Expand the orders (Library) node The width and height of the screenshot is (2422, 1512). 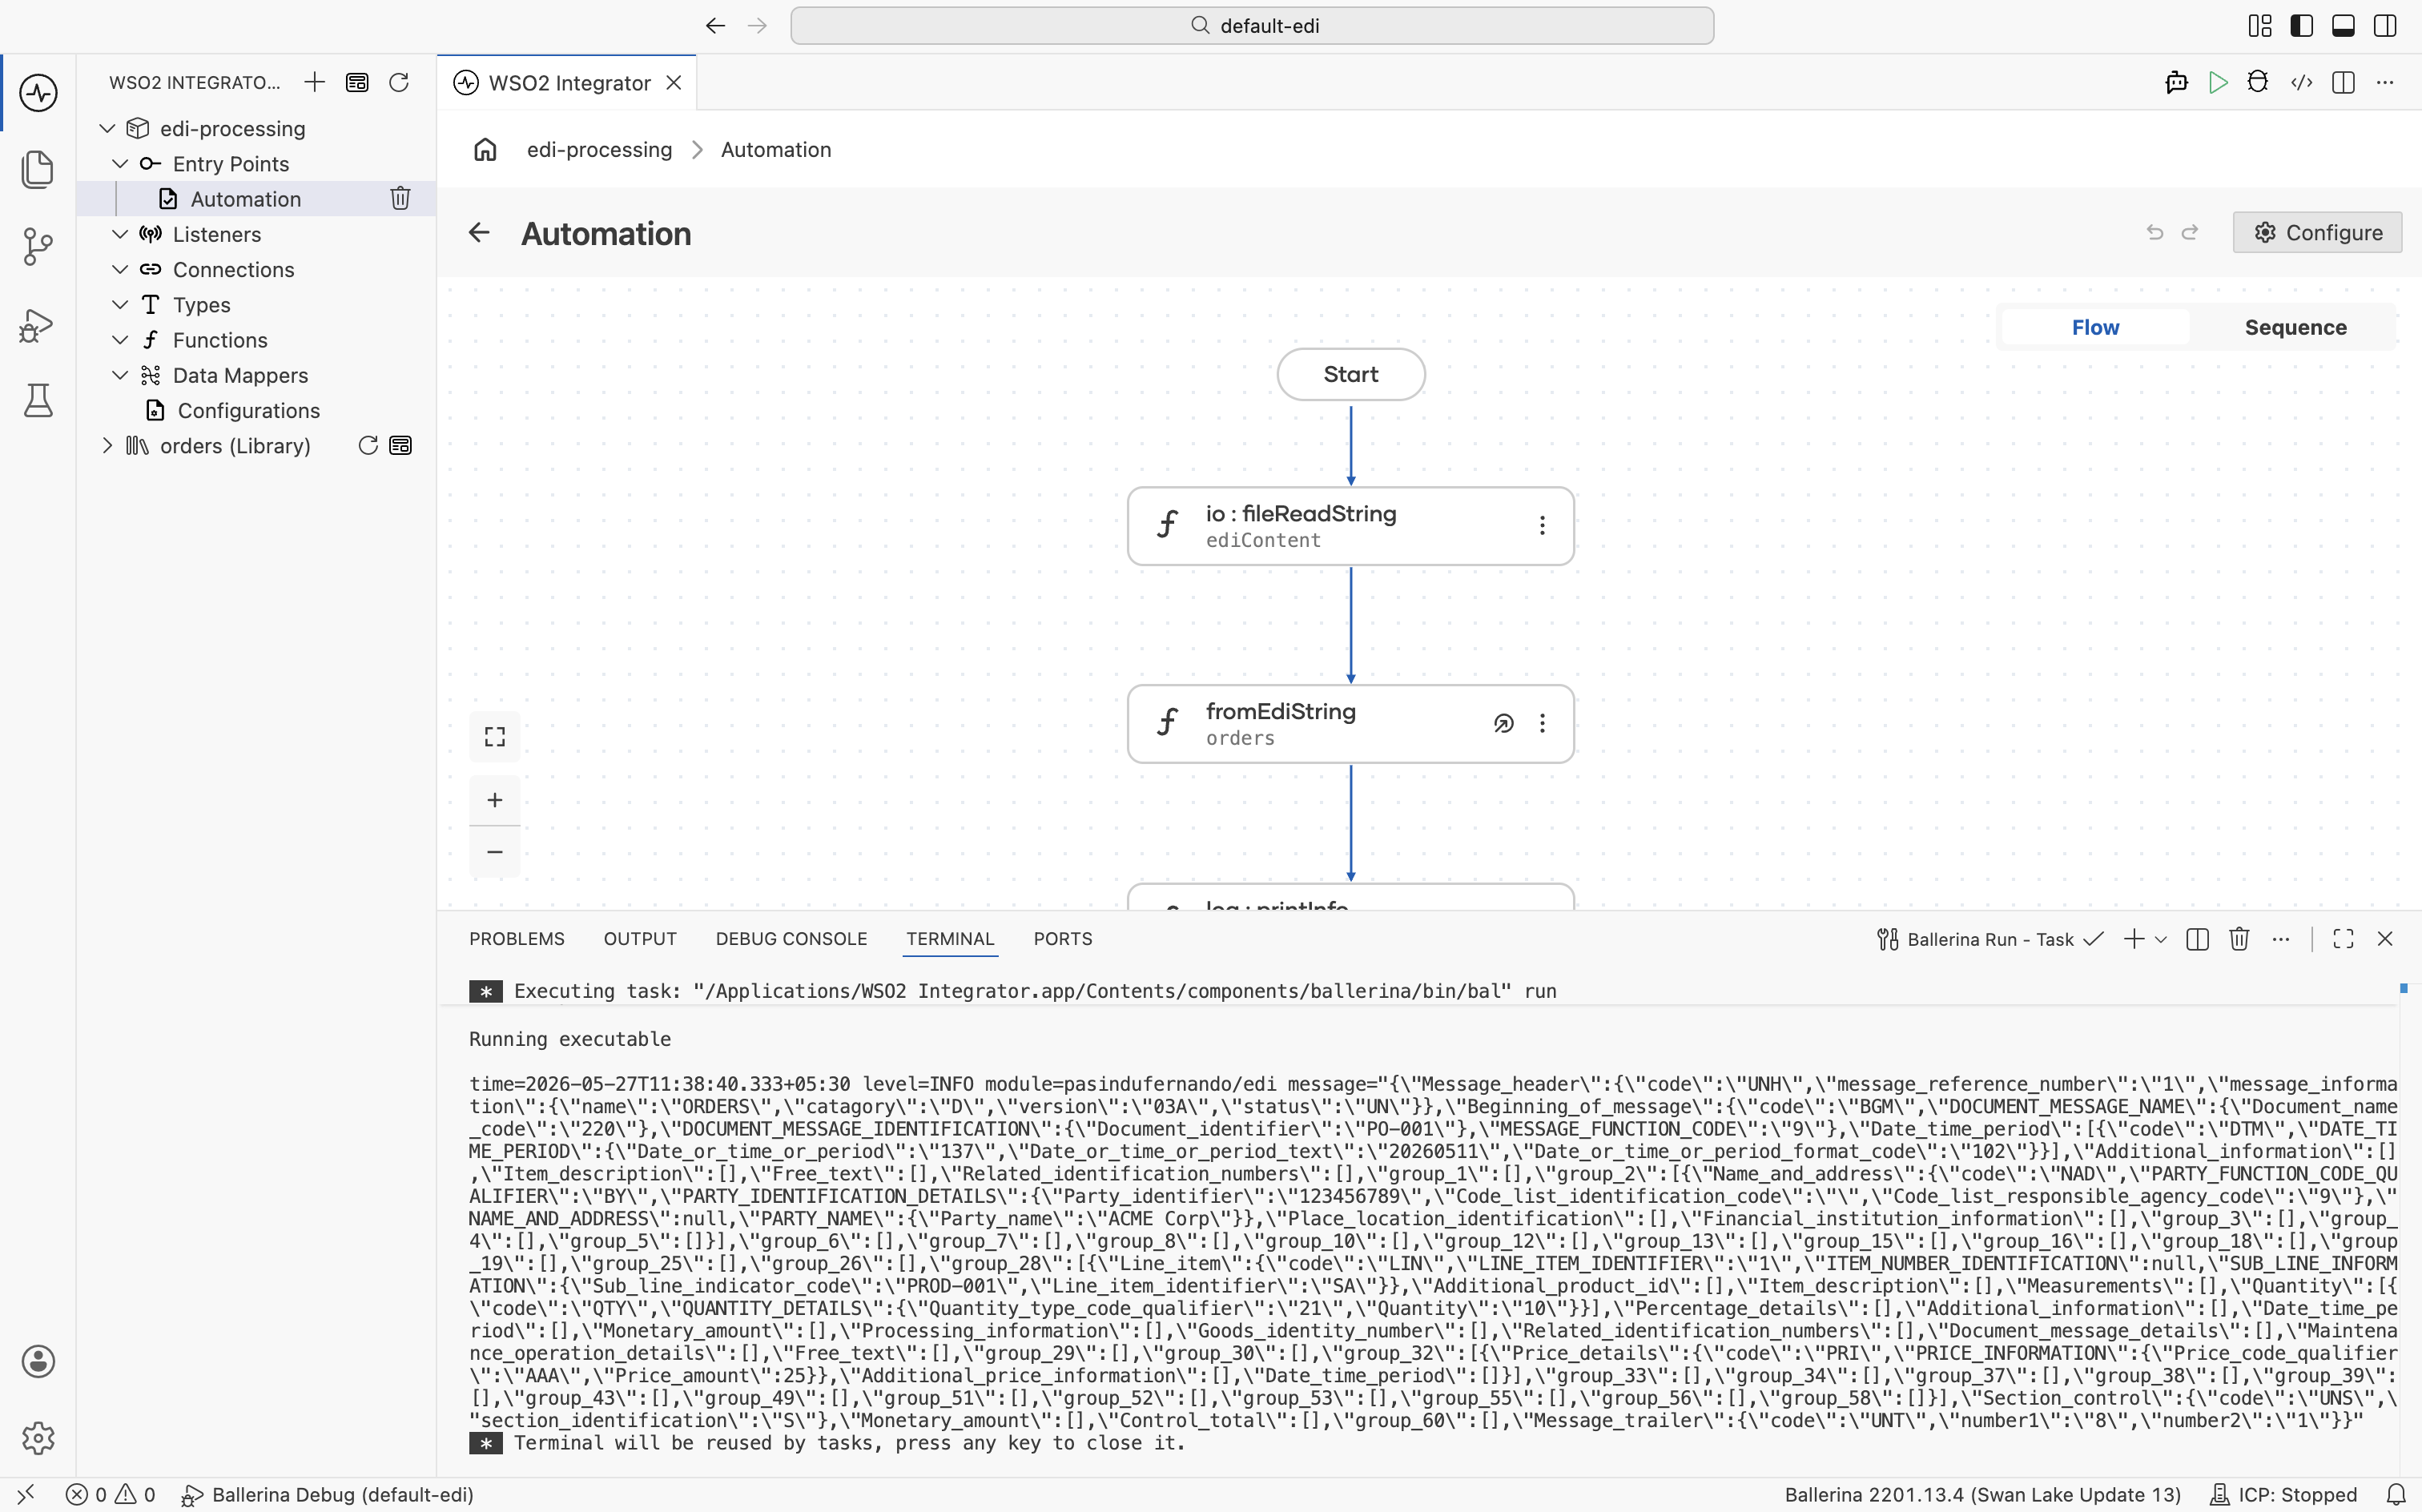107,445
